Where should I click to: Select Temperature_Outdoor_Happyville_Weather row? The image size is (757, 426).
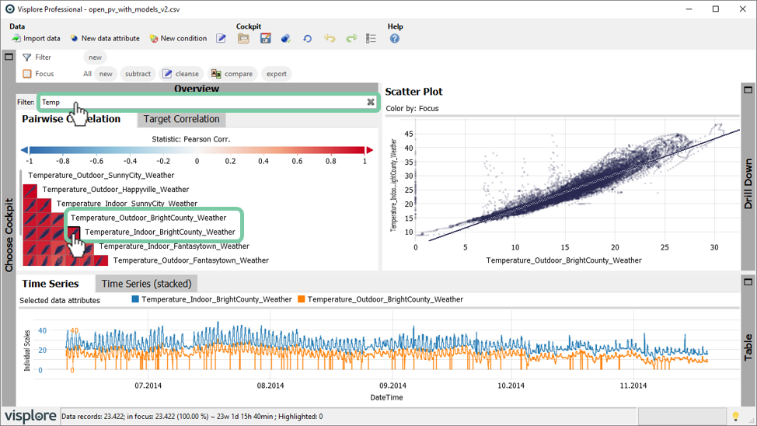click(115, 190)
